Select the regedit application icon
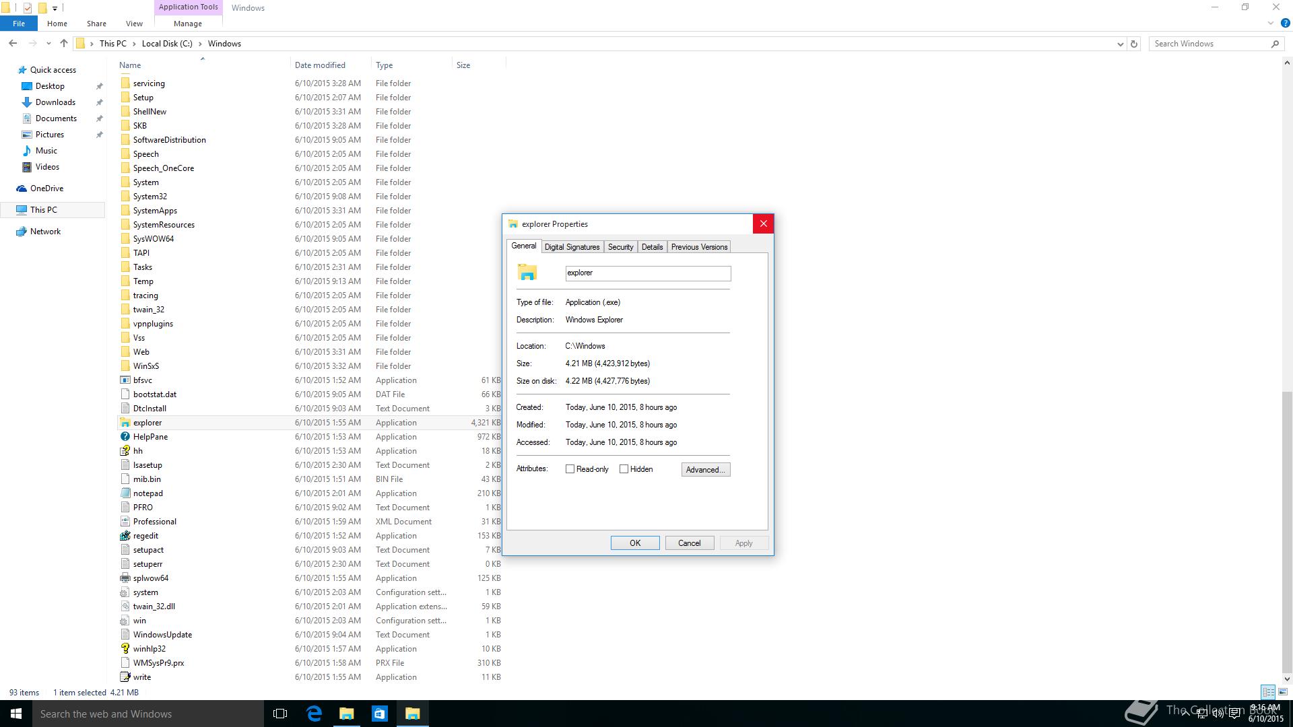1293x727 pixels. click(125, 536)
